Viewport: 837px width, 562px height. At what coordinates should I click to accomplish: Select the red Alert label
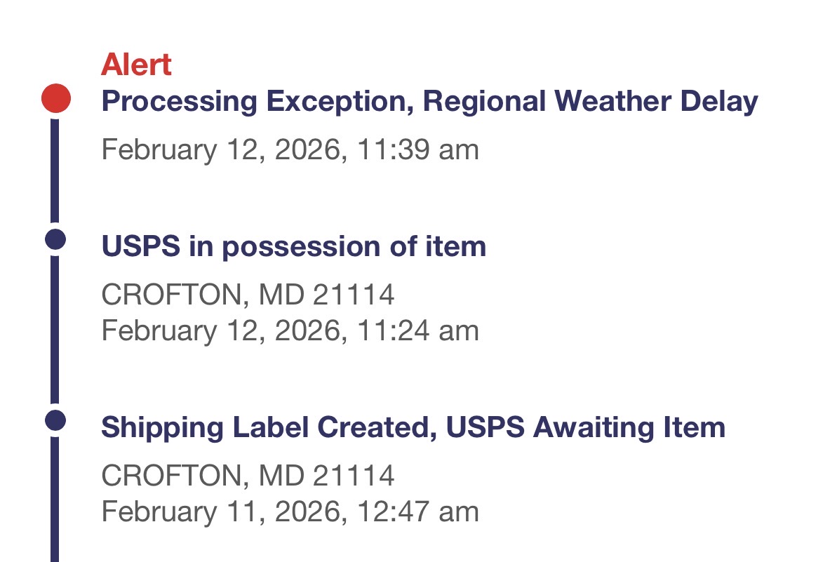pos(136,65)
